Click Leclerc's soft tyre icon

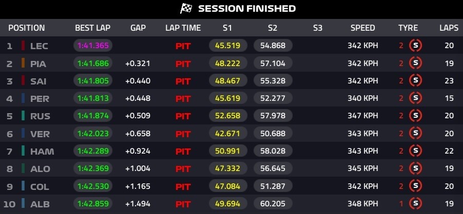click(415, 46)
